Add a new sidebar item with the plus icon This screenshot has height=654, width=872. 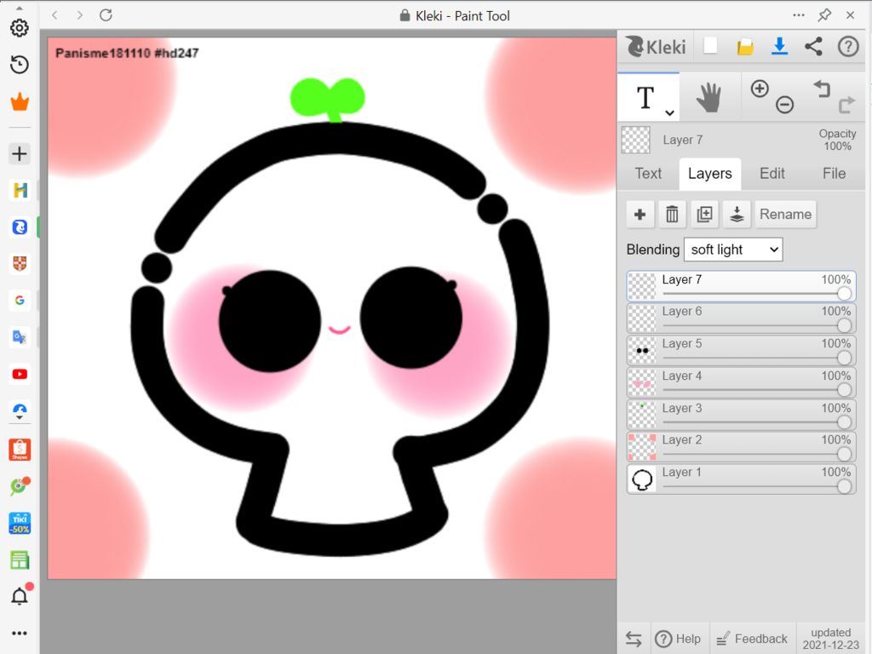20,153
